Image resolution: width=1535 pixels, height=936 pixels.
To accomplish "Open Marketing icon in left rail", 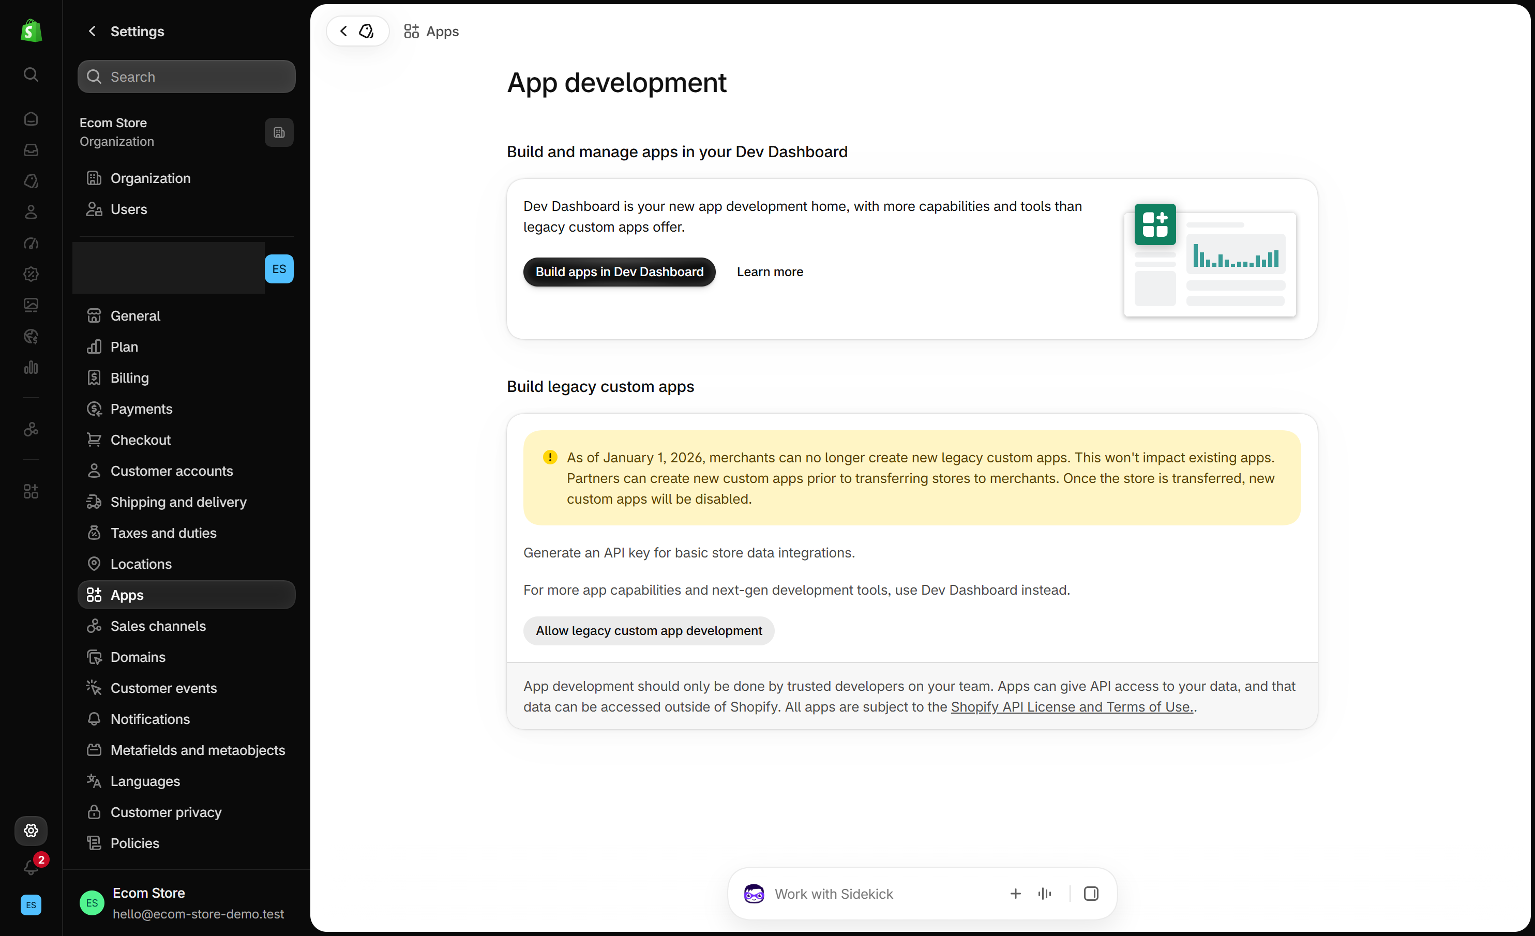I will click(31, 244).
